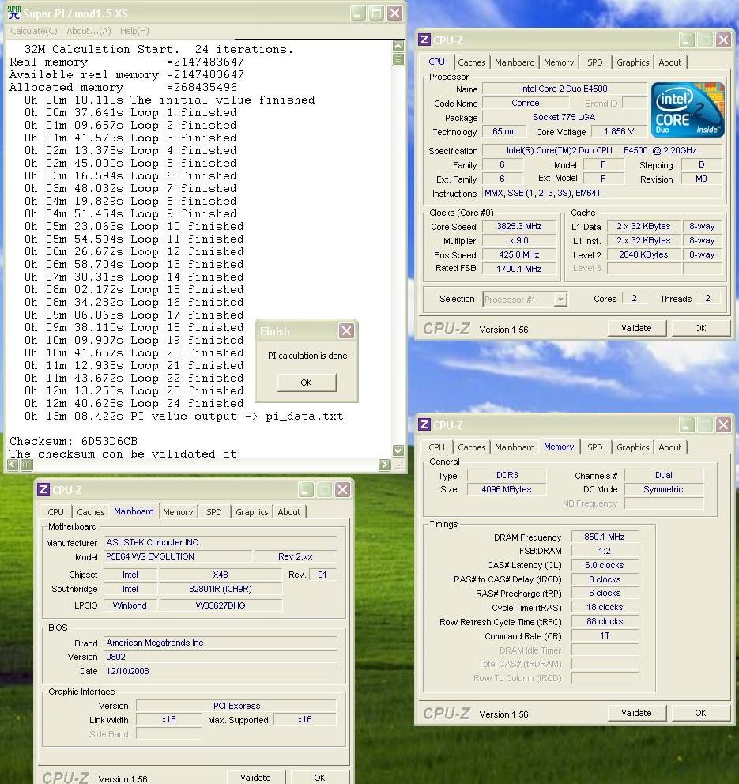Click the Z logo in the CPU-Z memory window
The height and width of the screenshot is (784, 739).
point(424,424)
